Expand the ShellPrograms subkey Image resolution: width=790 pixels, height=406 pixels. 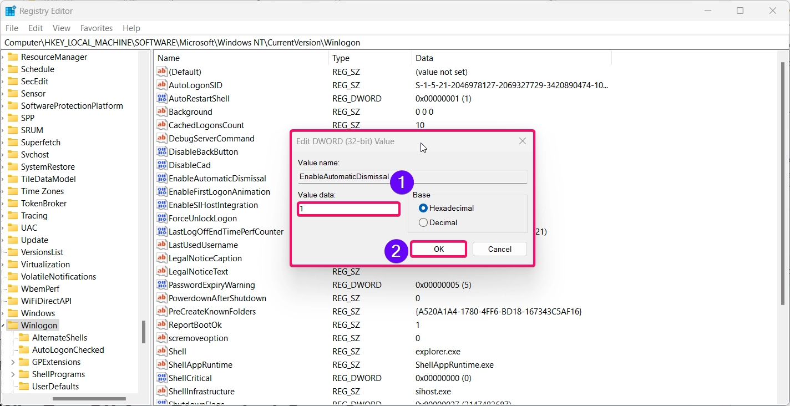click(13, 374)
